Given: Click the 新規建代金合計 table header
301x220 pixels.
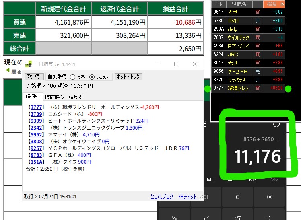Looking at the screenshot, I should coord(64,9).
